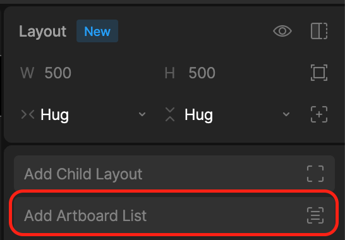The width and height of the screenshot is (345, 240).
Task: Open the height Hug dropdown
Action: click(x=227, y=114)
